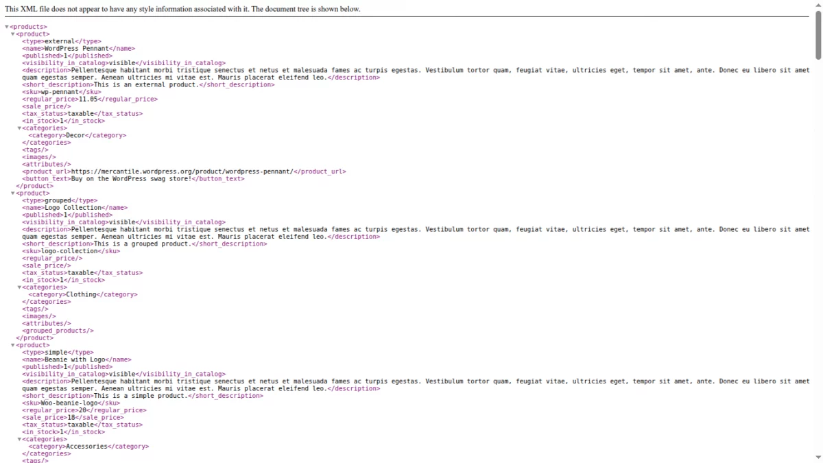This screenshot has height=463, width=823.
Task: Collapse the categories node containing Accessories
Action: tap(19, 439)
